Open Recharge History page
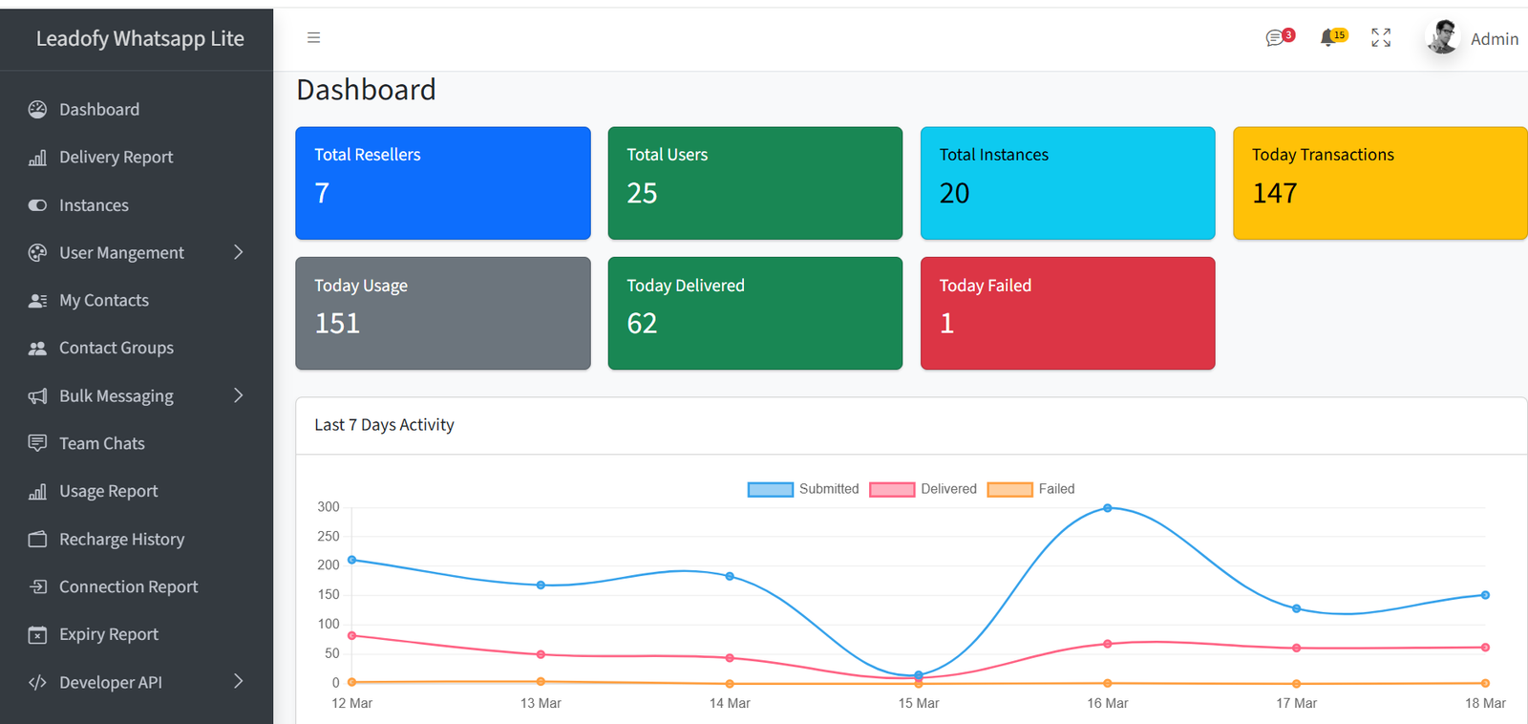This screenshot has width=1528, height=724. [x=137, y=540]
